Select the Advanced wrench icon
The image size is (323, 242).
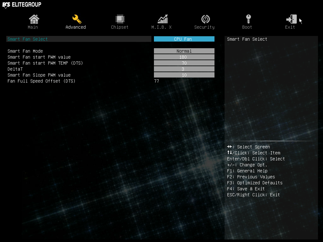point(77,19)
